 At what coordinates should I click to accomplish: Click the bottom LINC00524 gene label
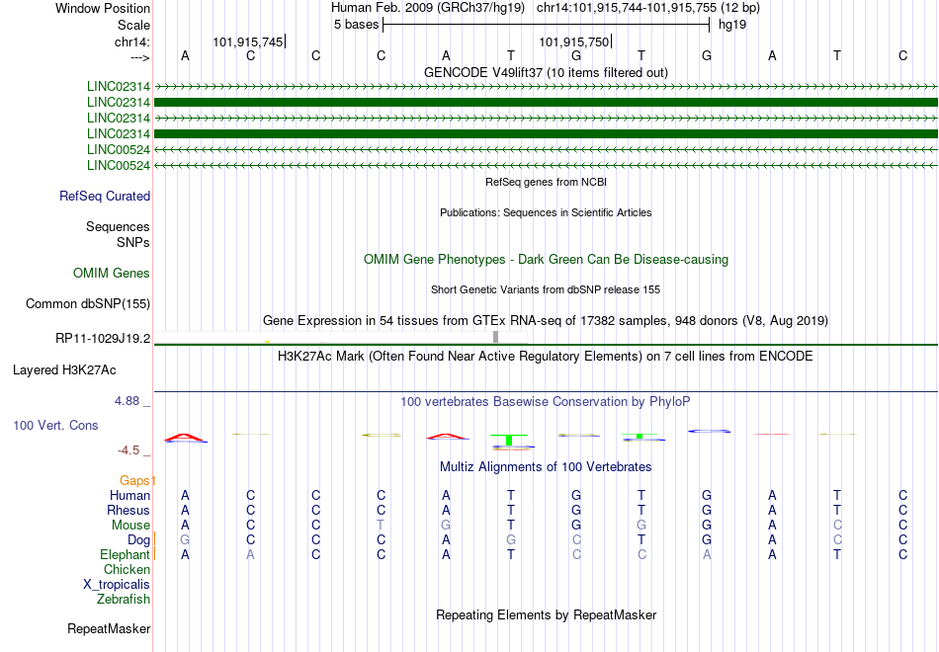[119, 165]
